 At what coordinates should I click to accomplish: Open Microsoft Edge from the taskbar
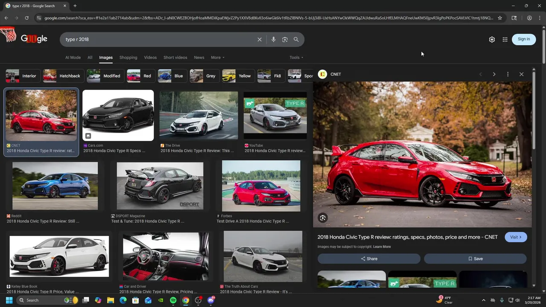tap(123, 300)
